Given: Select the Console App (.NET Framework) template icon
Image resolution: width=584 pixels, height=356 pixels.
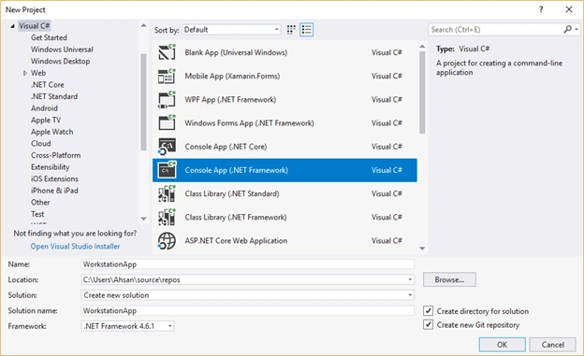Looking at the screenshot, I should (x=167, y=170).
